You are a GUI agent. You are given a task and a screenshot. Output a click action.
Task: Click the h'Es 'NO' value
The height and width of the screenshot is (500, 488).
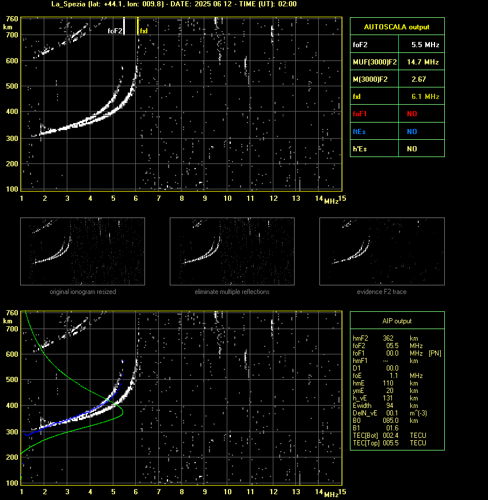(x=412, y=148)
